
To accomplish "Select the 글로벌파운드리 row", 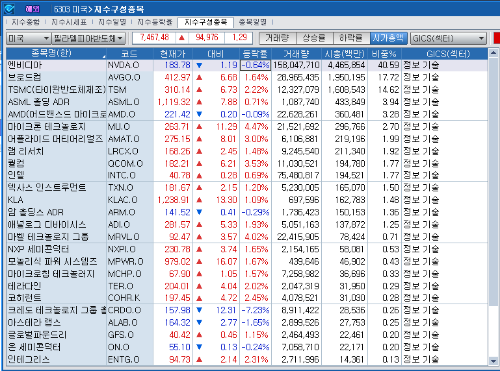I will (247, 335).
